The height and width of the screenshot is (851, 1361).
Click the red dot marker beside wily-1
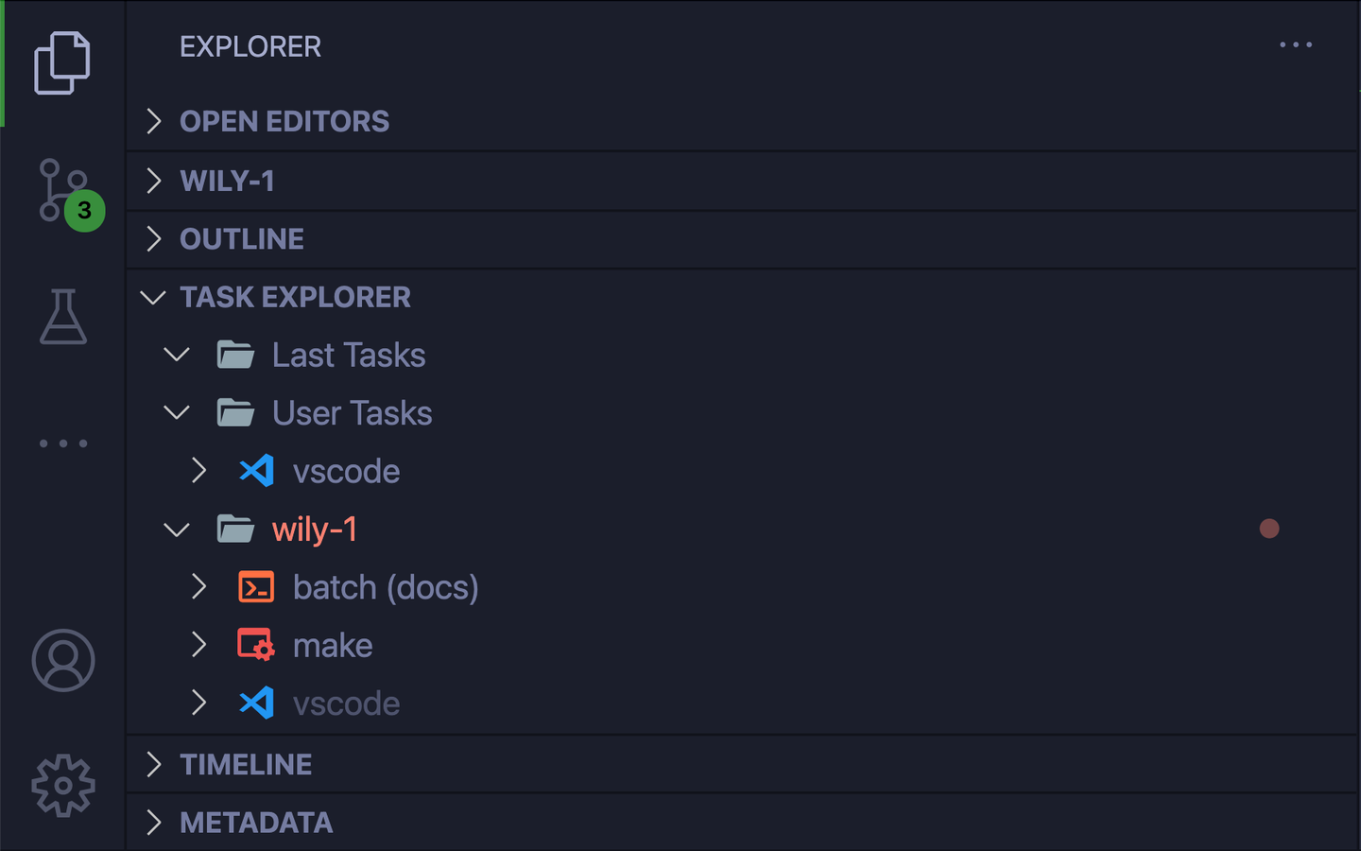tap(1269, 529)
